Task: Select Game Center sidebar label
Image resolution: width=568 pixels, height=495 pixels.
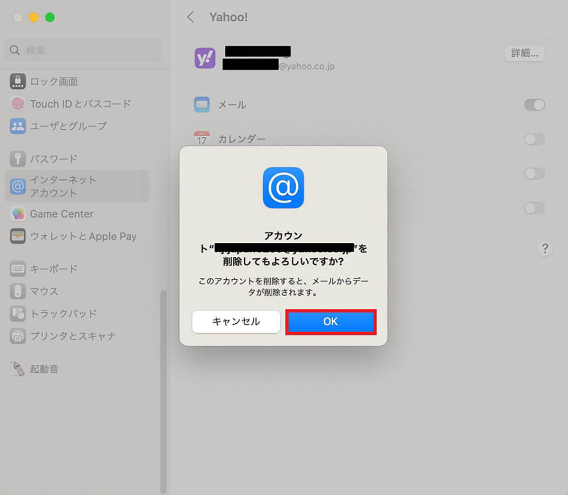Action: pyautogui.click(x=62, y=214)
